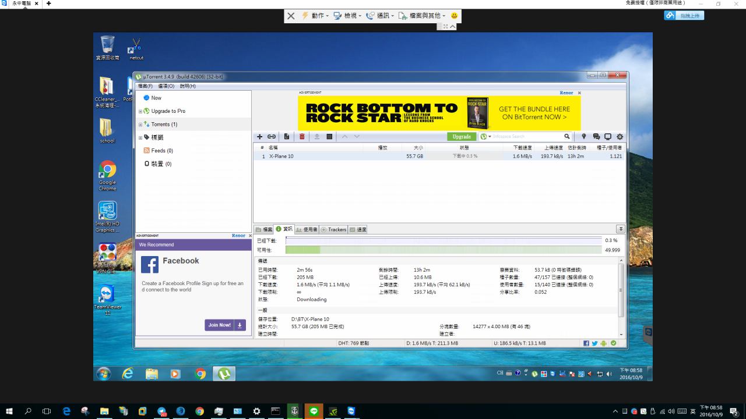Viewport: 746px width, 419px height.
Task: Click the Facebook icon in µTorrent status bar
Action: click(586, 343)
